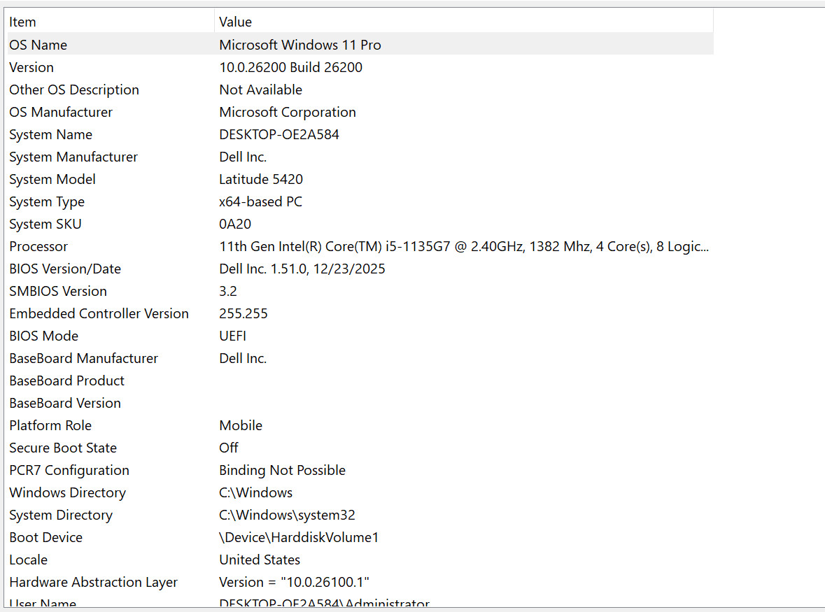Viewport: 825px width, 612px height.
Task: Select the Windows Directory row
Action: coord(67,492)
